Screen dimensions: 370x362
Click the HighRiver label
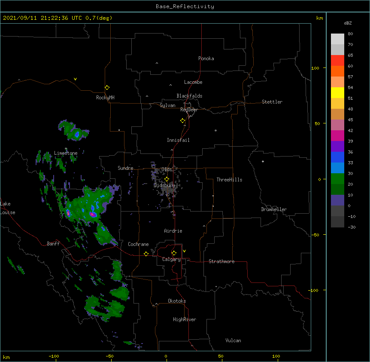click(x=185, y=319)
